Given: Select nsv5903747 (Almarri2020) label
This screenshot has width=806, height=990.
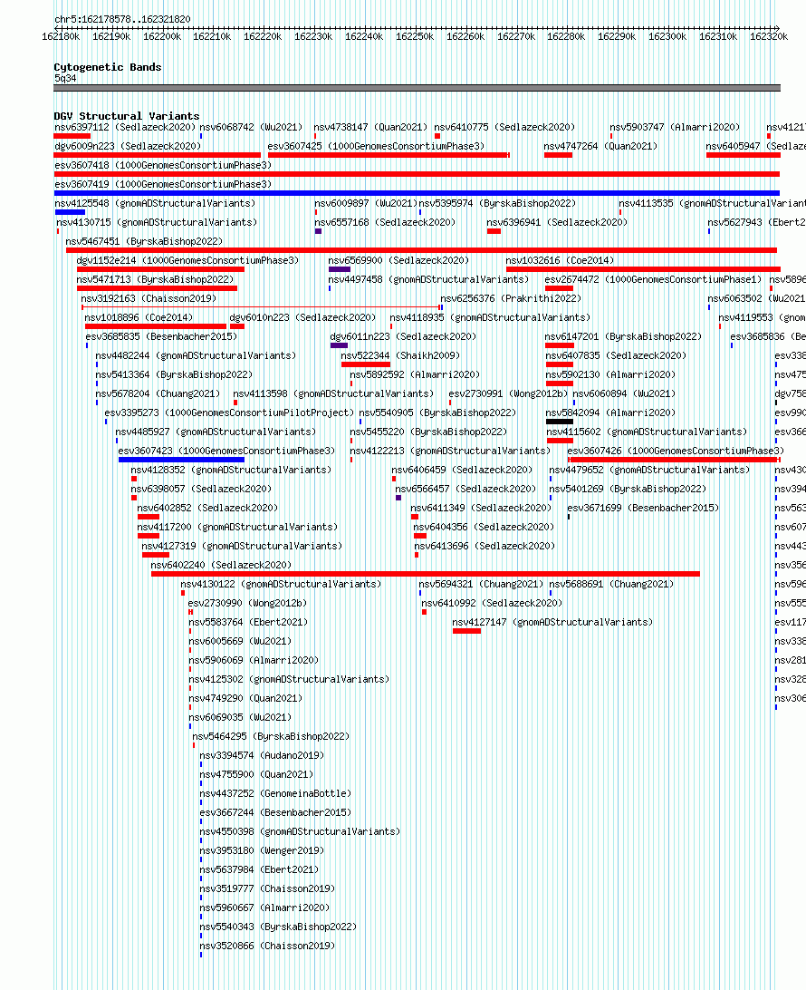Looking at the screenshot, I should tap(675, 128).
